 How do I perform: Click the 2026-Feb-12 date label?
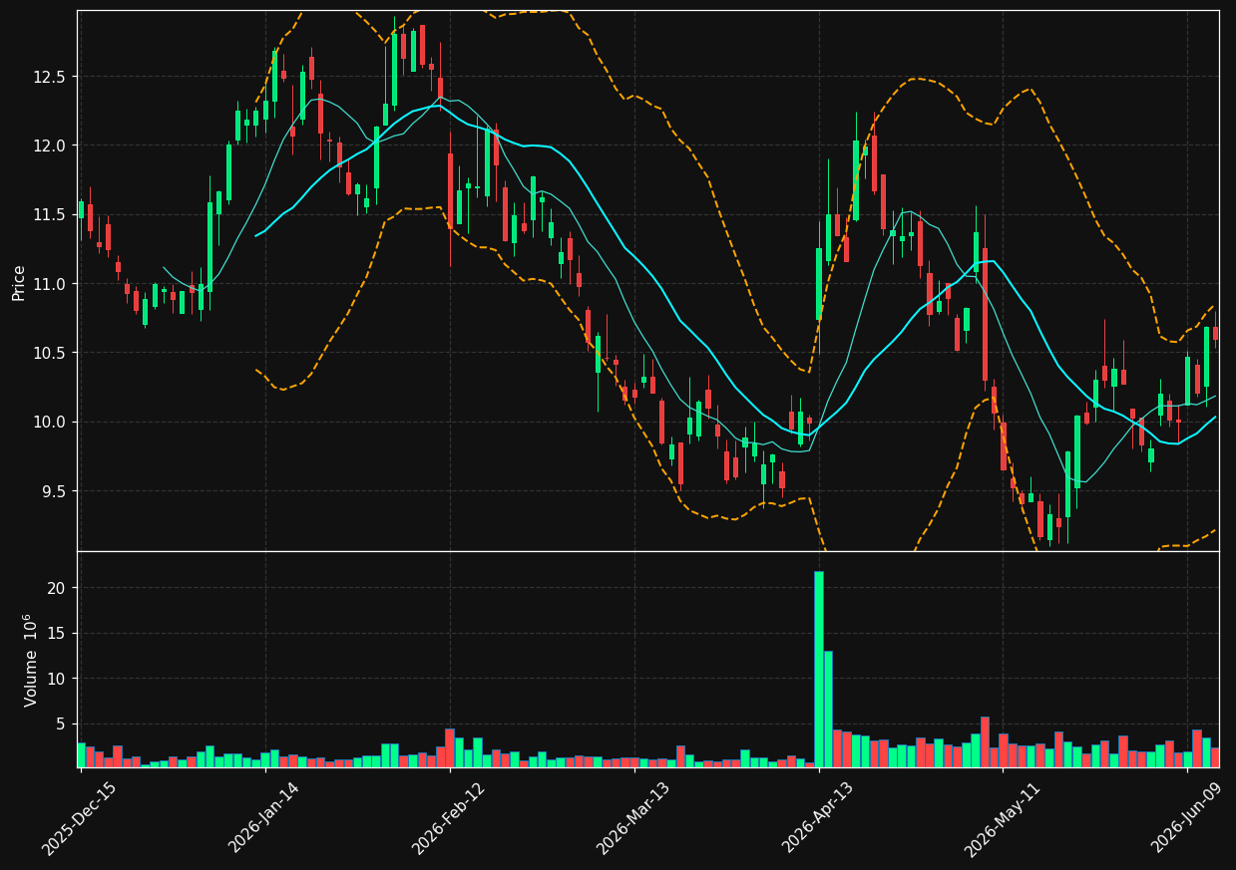coord(448,818)
